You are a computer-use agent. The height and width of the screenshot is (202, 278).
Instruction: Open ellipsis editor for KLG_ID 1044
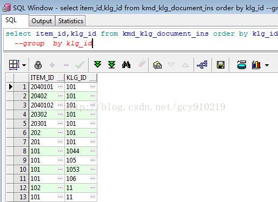tap(93, 151)
